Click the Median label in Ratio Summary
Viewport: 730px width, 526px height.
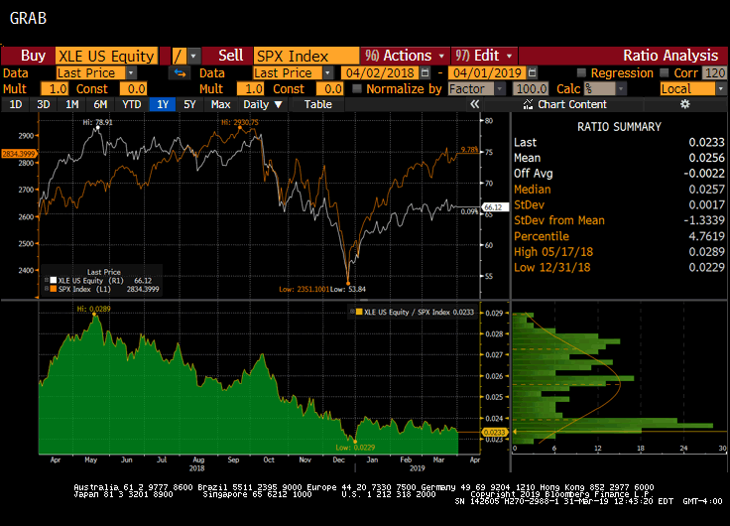(x=533, y=190)
